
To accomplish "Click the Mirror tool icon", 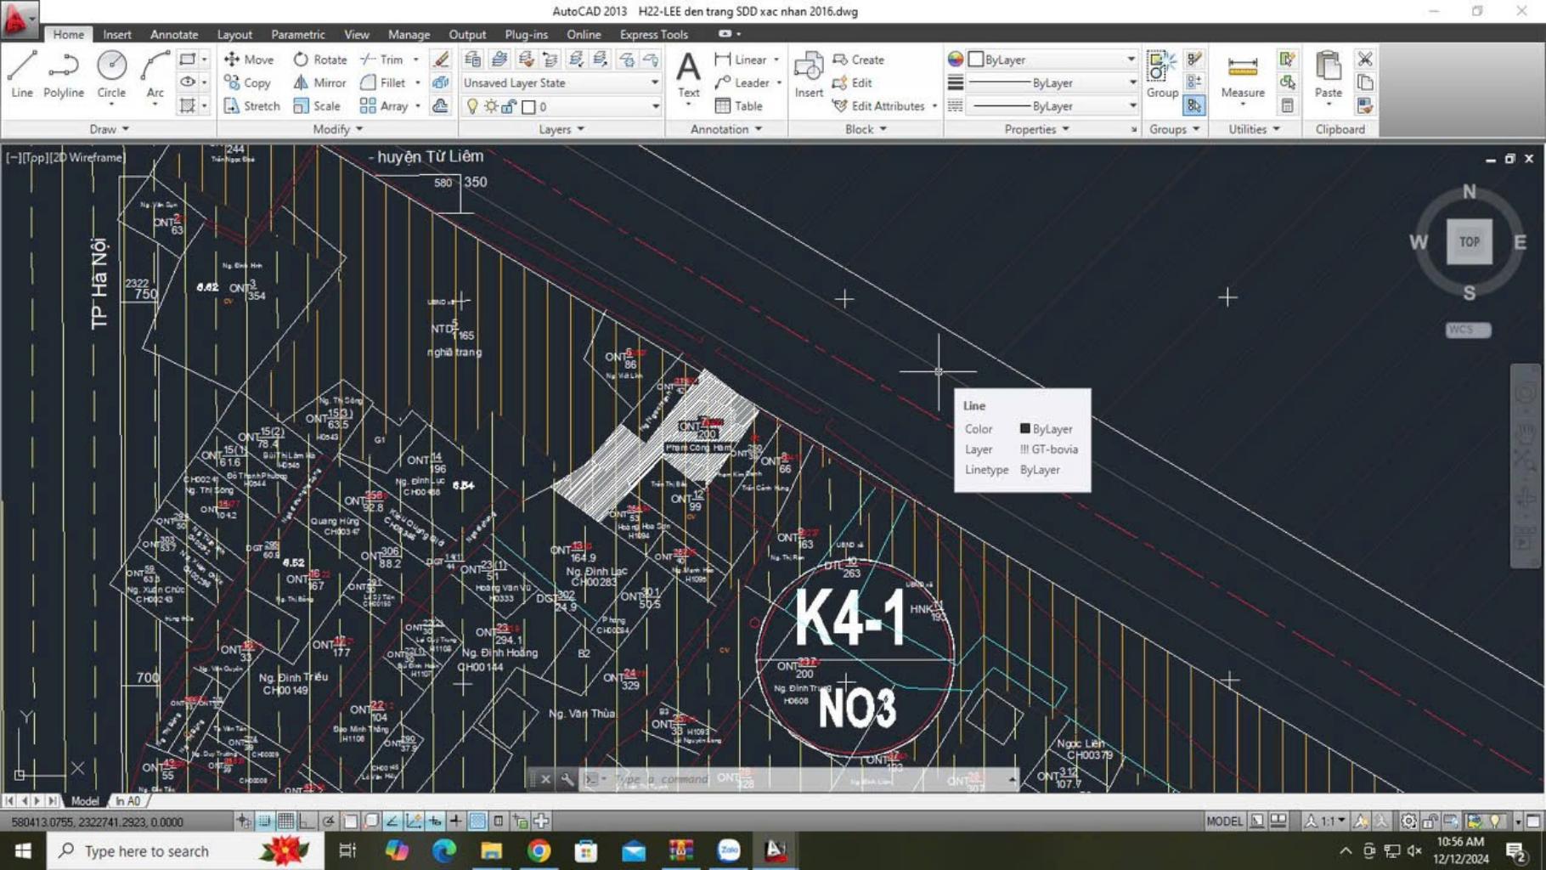I will 301,82.
